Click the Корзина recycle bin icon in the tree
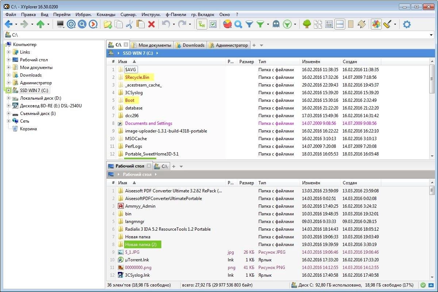This screenshot has height=292, width=438. (x=15, y=129)
